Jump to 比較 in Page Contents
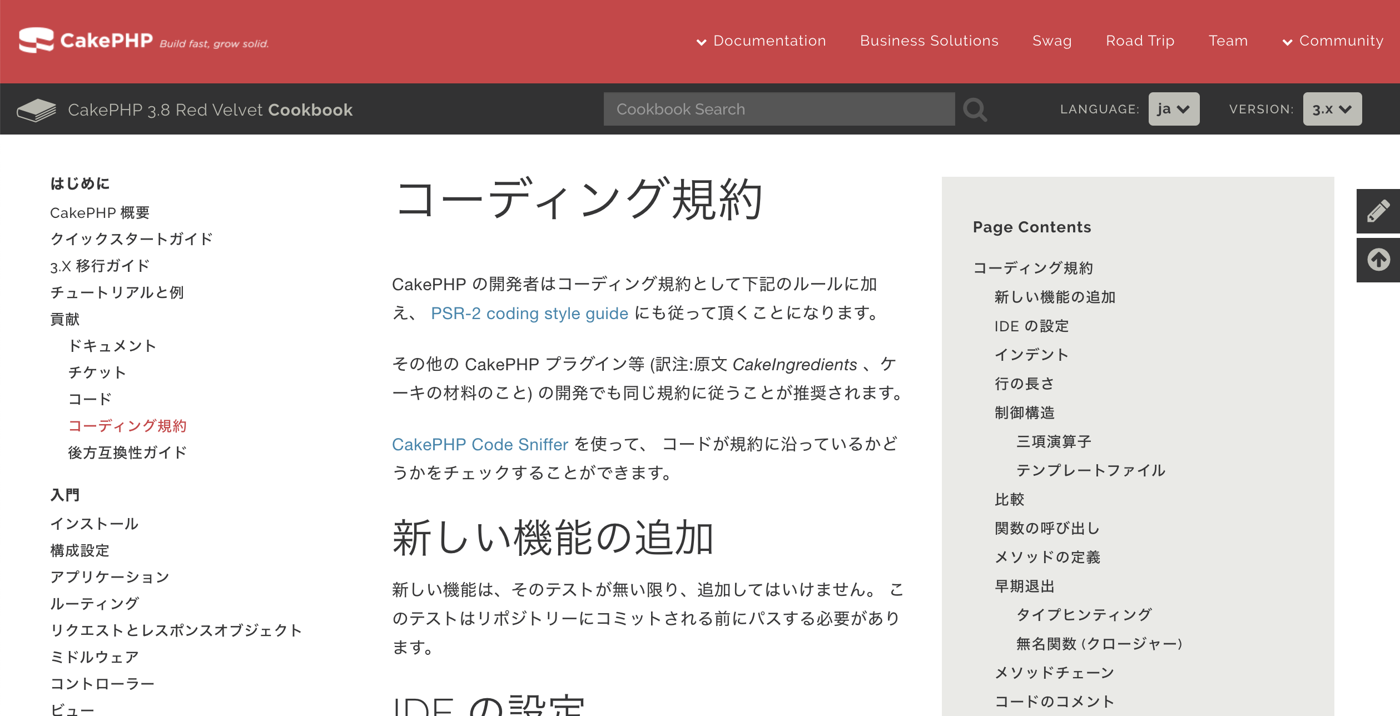This screenshot has height=716, width=1400. [1009, 499]
